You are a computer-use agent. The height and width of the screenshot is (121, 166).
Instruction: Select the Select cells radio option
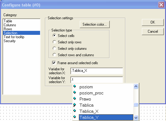click(54, 35)
